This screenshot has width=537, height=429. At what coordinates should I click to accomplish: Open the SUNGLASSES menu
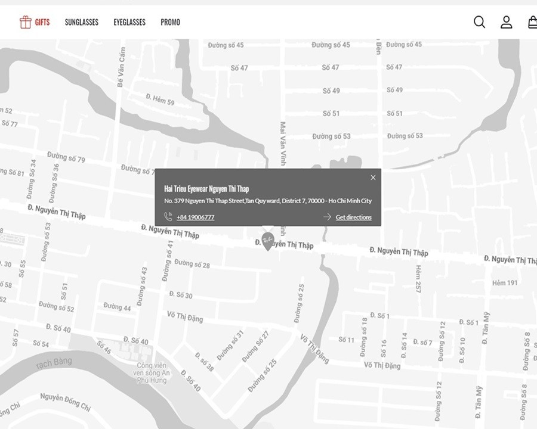click(82, 23)
